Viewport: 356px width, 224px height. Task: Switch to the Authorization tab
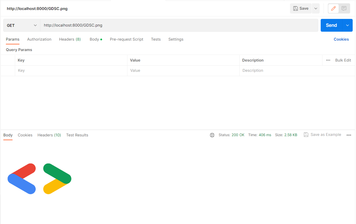coord(39,39)
